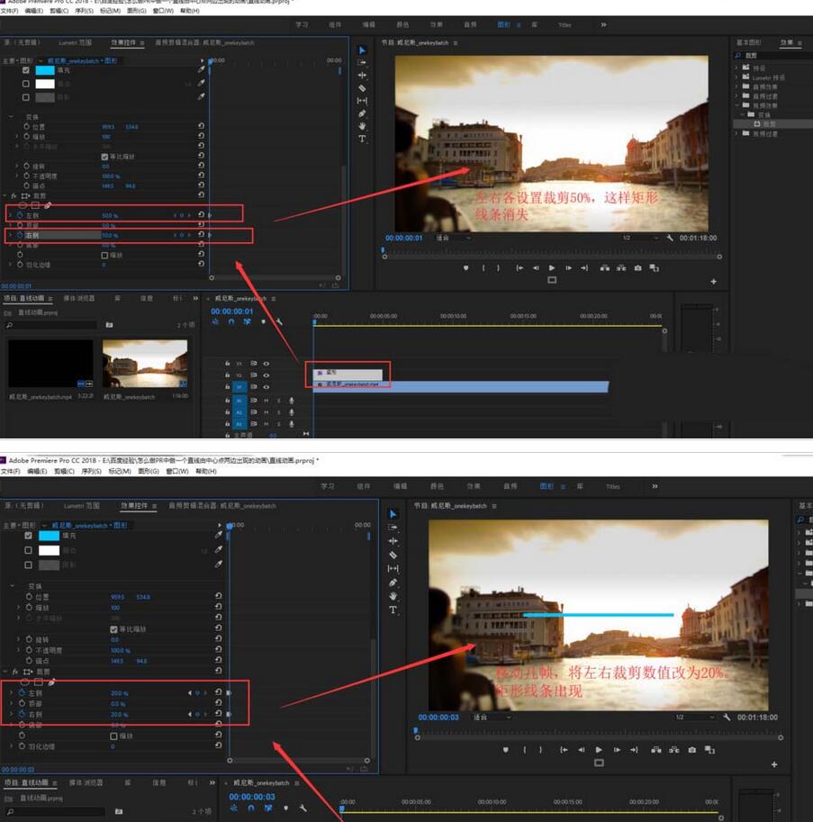813x822 pixels.
Task: Enable 缩放 checkbox under crop in lower panel
Action: [x=113, y=736]
